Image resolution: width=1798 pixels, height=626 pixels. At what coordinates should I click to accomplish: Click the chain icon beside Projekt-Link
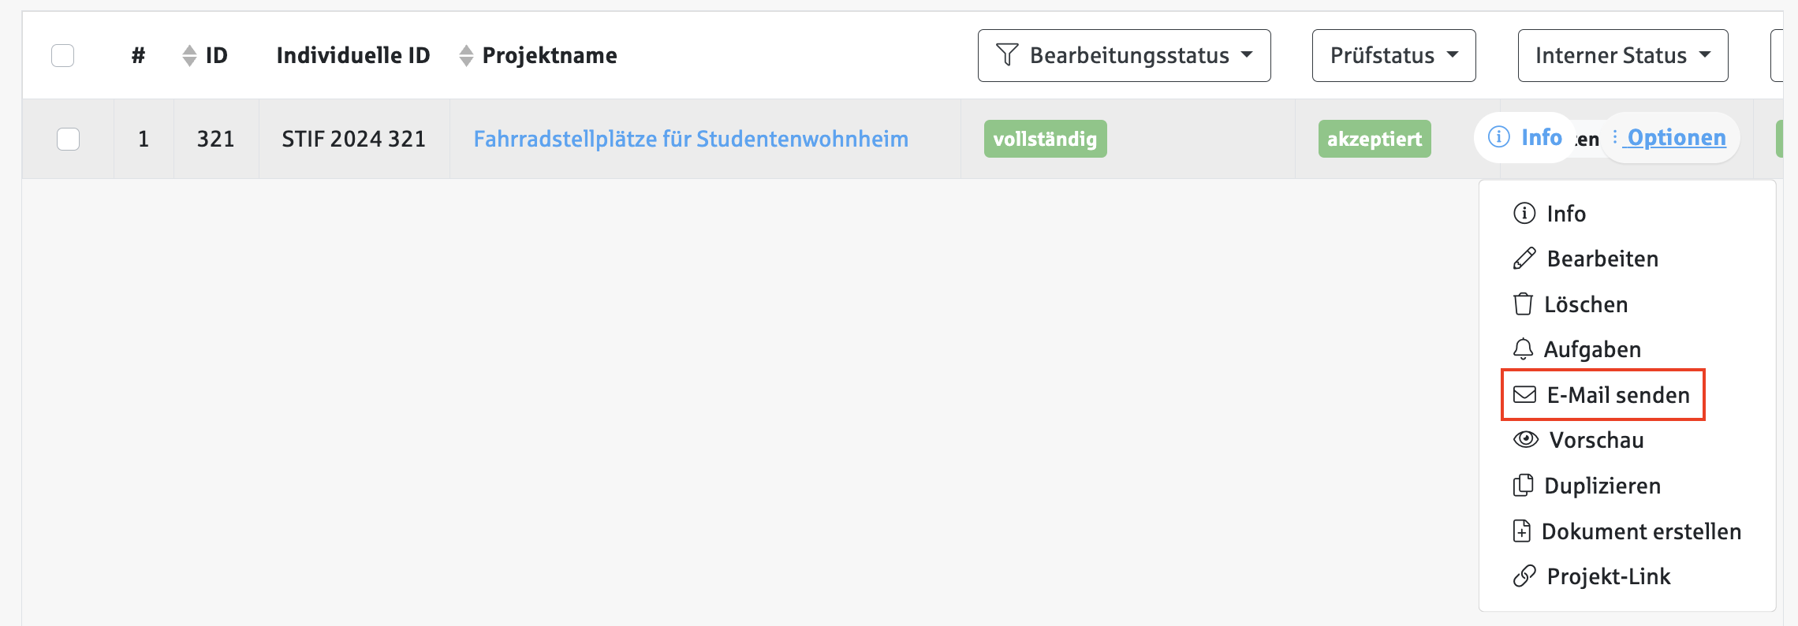pyautogui.click(x=1523, y=576)
